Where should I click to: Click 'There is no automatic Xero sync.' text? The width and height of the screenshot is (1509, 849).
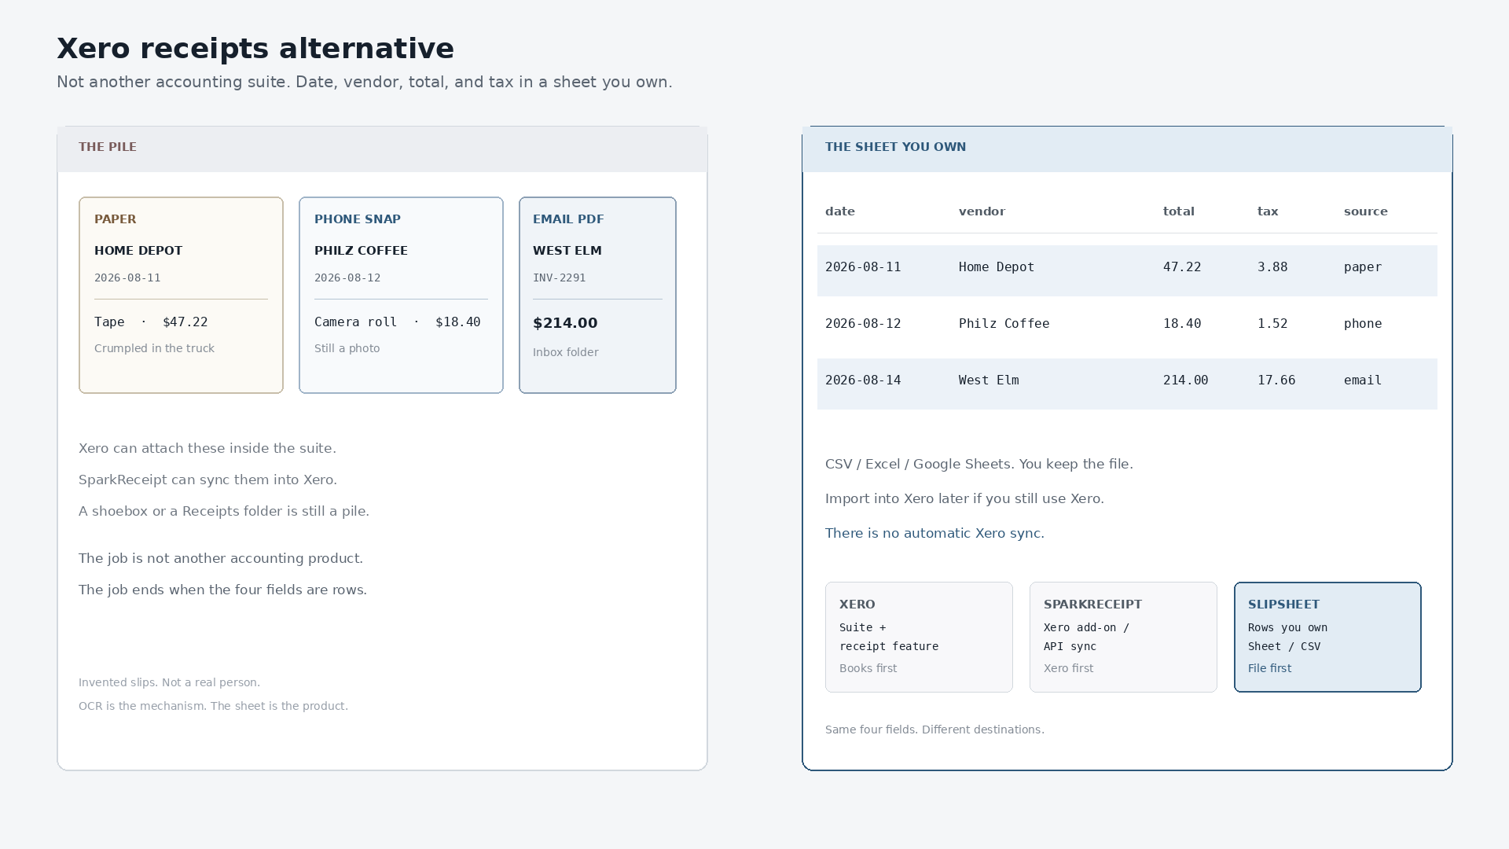coord(934,533)
